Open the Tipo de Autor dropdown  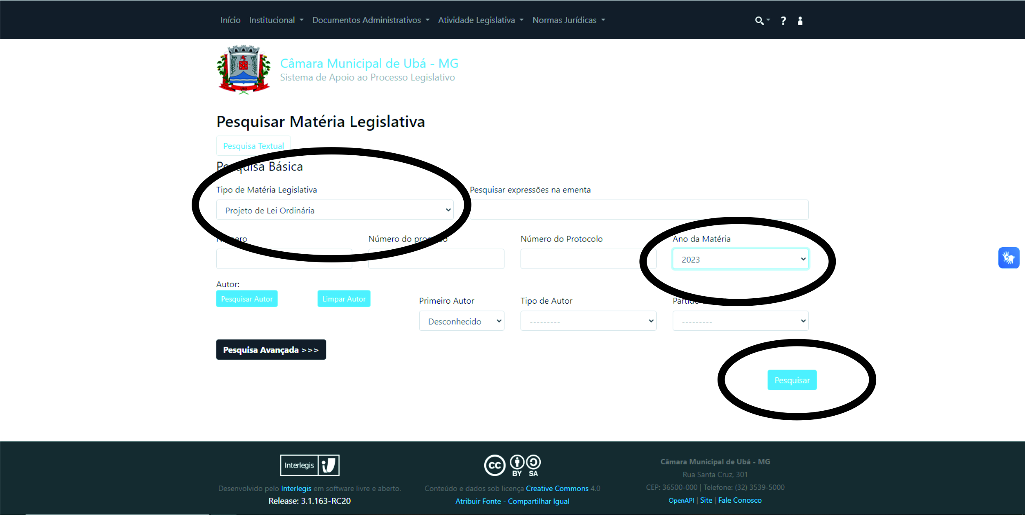(x=588, y=321)
